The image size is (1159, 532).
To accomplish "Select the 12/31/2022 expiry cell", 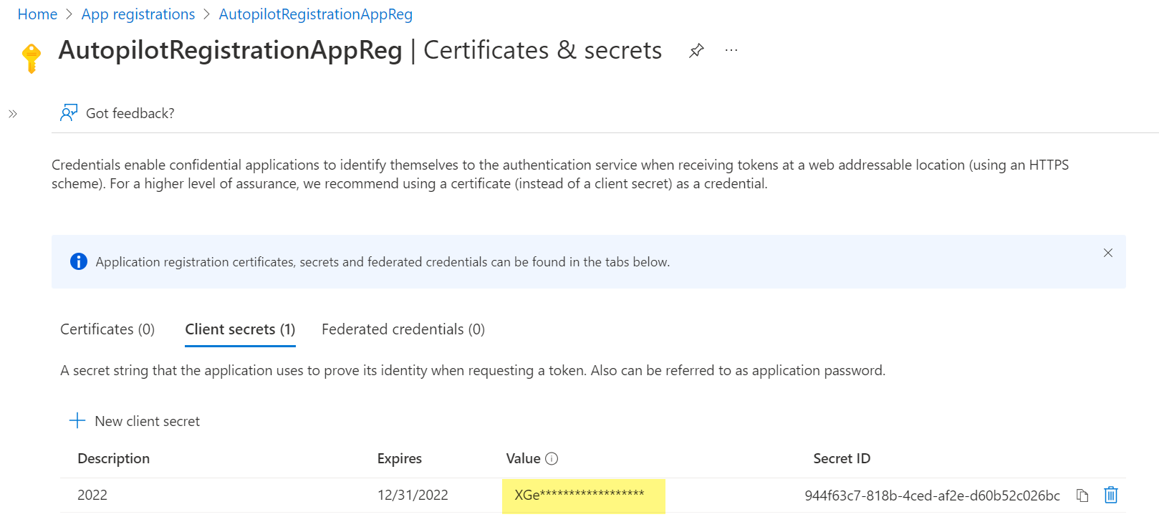I will click(x=413, y=495).
